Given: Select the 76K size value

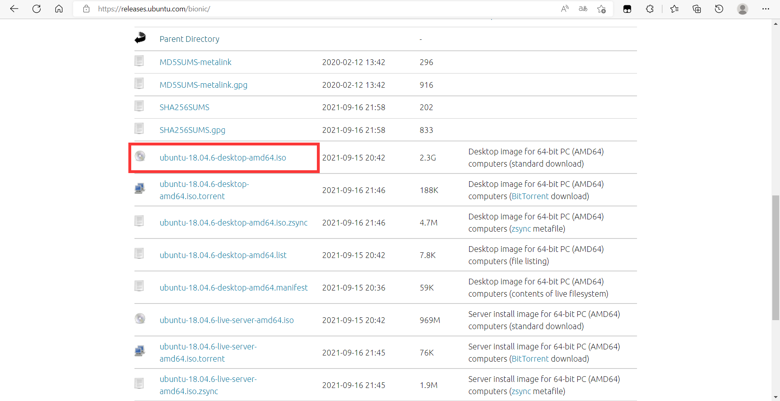Looking at the screenshot, I should tap(427, 353).
